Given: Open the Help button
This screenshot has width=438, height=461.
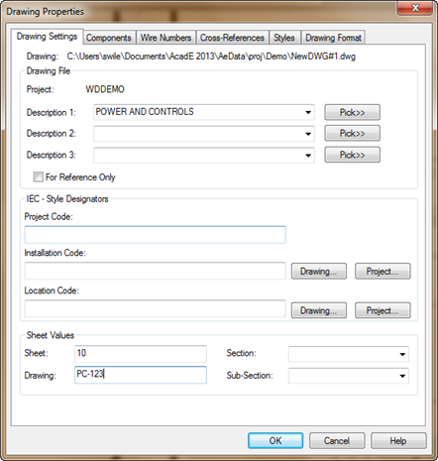Looking at the screenshot, I should point(398,441).
